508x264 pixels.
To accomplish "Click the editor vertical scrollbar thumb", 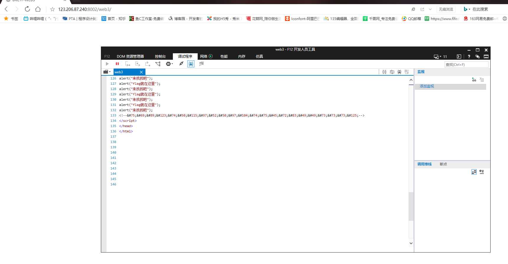I will pyautogui.click(x=411, y=206).
